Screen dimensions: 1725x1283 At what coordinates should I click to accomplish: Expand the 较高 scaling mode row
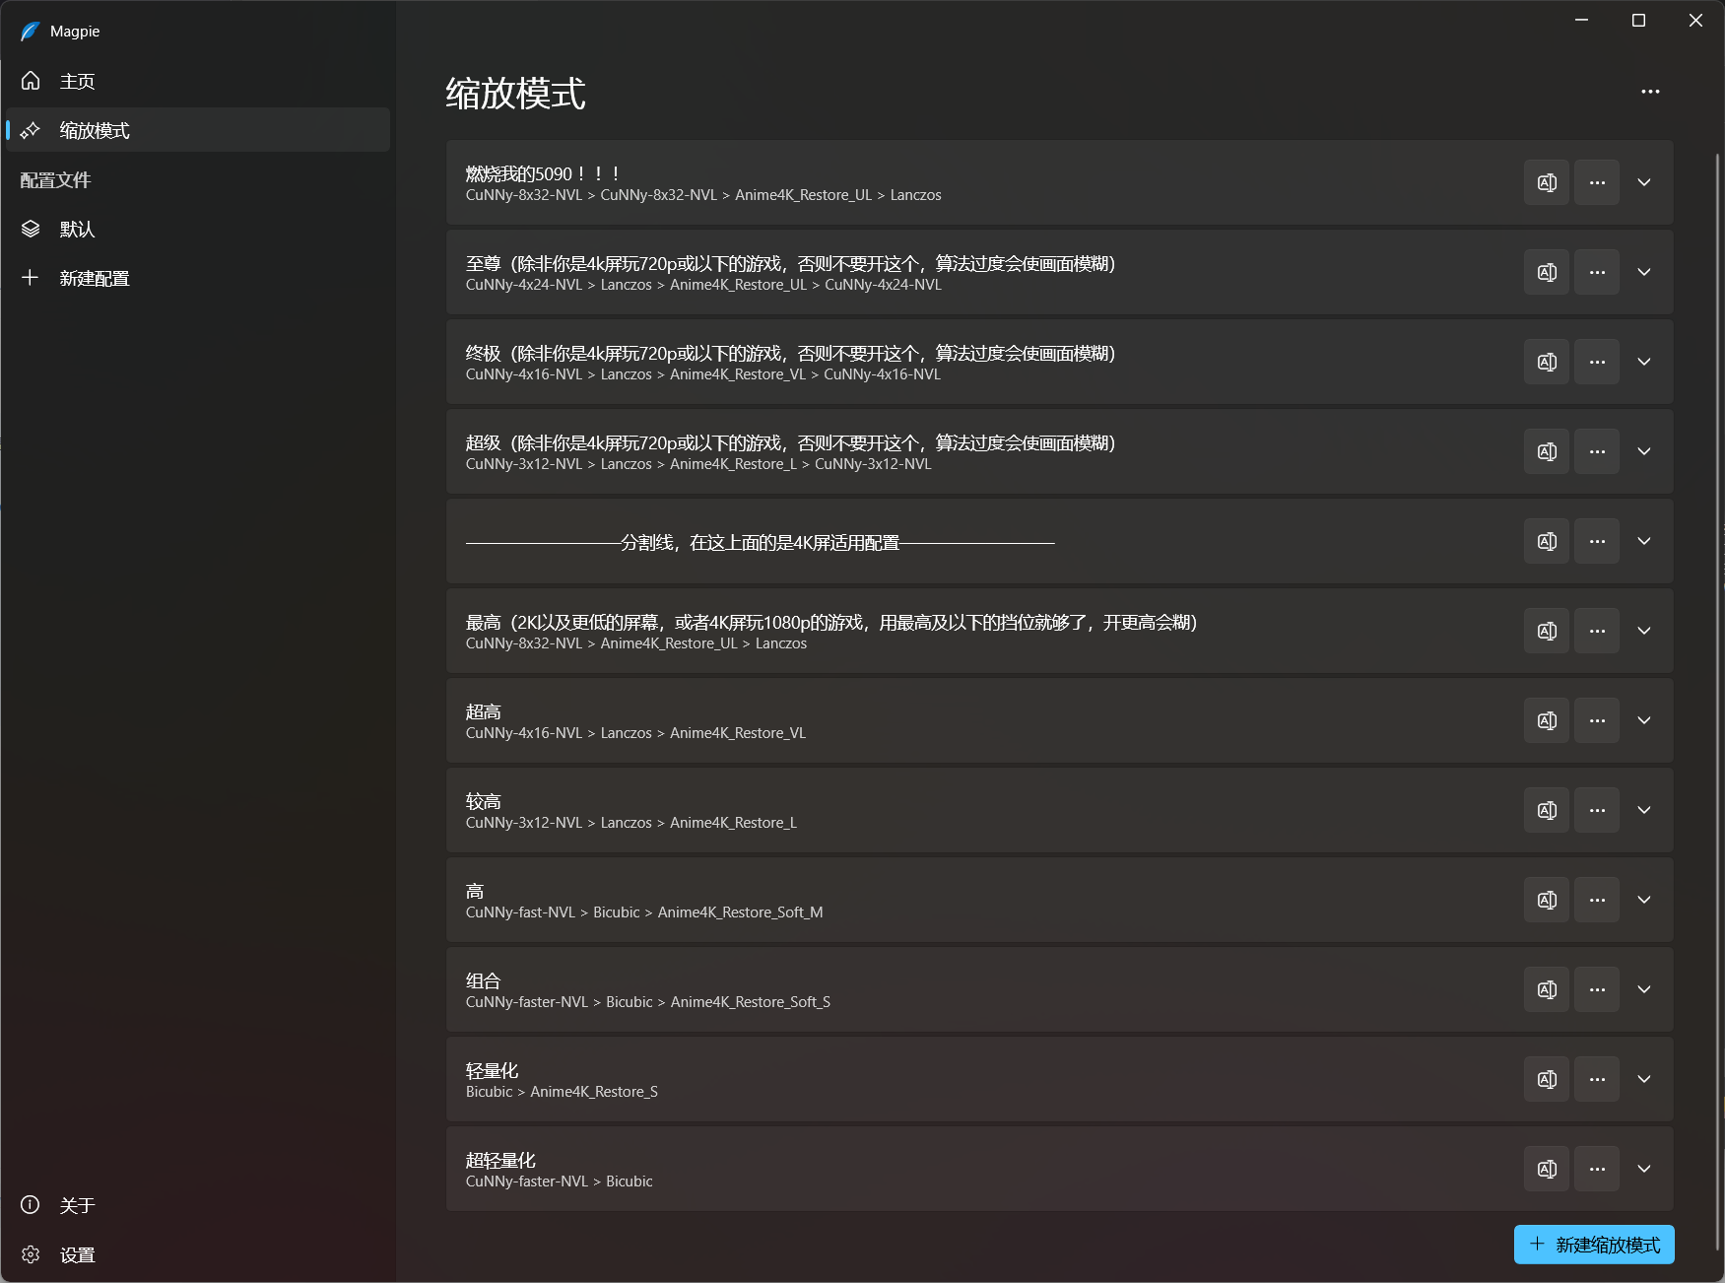[x=1644, y=810]
